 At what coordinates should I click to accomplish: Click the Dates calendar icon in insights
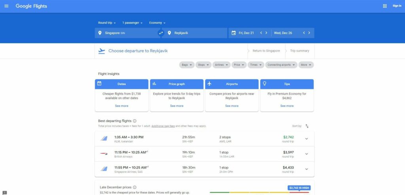point(99,84)
